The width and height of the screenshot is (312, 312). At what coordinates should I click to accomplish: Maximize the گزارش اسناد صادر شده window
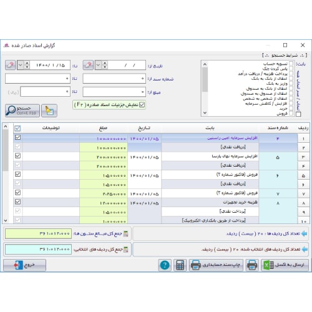(285, 45)
